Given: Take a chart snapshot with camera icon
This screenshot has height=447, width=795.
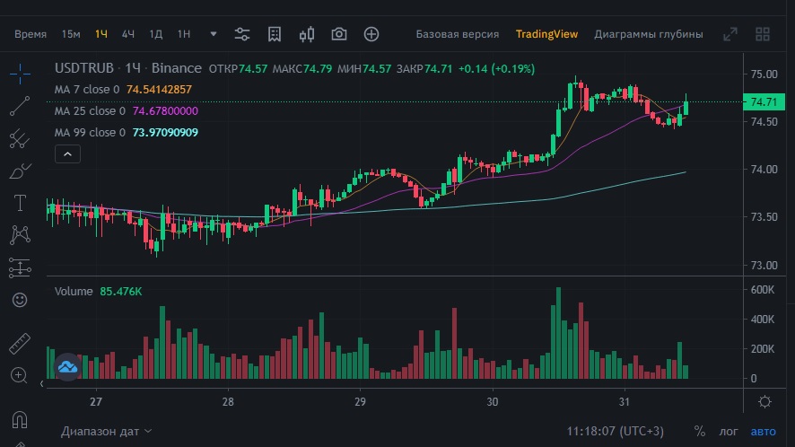Looking at the screenshot, I should (338, 34).
